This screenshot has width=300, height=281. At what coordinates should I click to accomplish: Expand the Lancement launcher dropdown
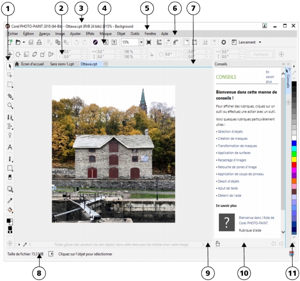click(x=260, y=42)
